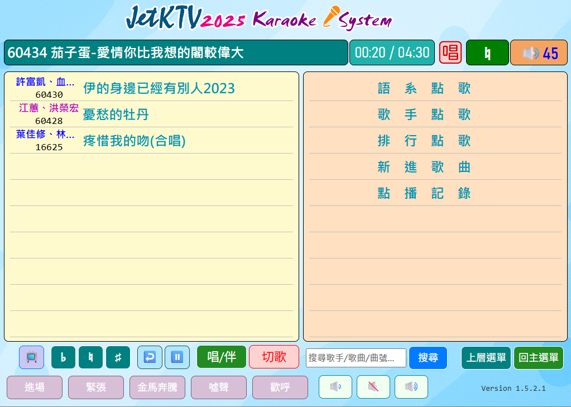The image size is (571, 407).
Task: Play the 進場 entrance sound effect
Action: click(x=35, y=387)
